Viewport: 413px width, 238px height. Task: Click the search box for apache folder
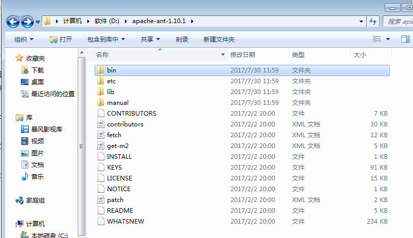[x=398, y=21]
